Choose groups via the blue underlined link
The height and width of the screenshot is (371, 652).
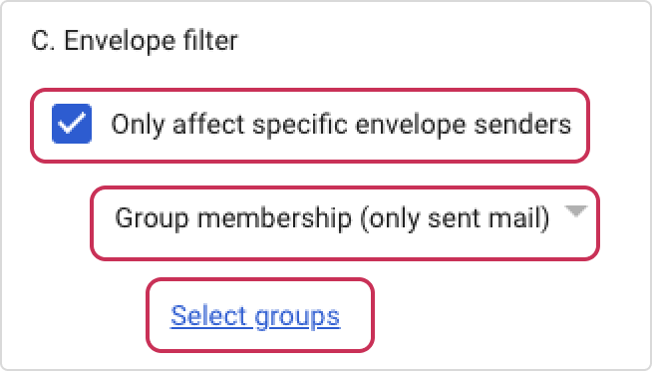pyautogui.click(x=255, y=316)
